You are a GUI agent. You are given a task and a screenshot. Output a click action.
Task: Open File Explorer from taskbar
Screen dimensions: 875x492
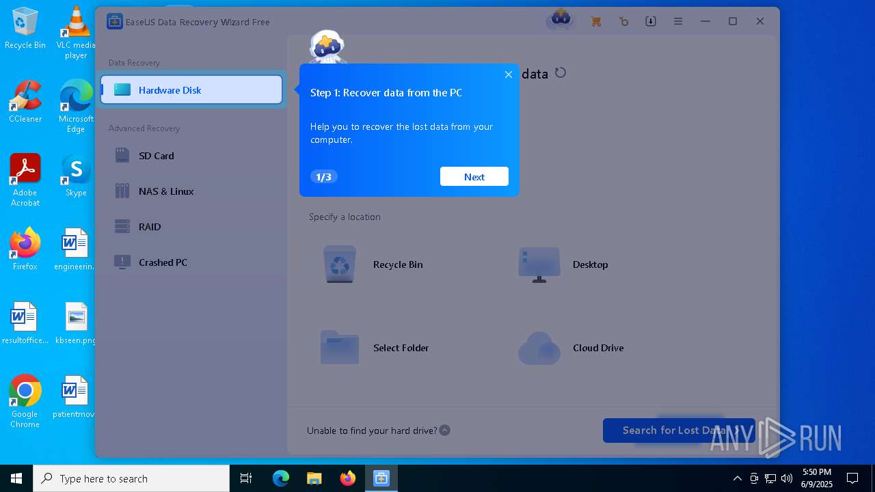click(314, 478)
